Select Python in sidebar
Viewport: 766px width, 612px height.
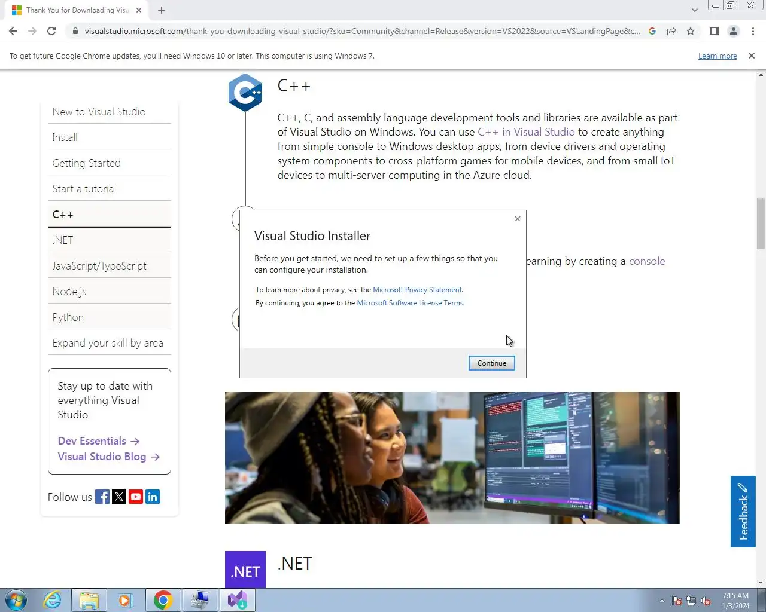(110, 317)
